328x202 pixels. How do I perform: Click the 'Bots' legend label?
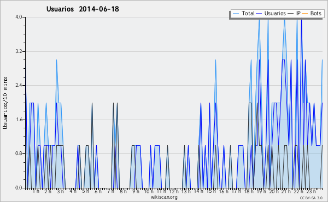coord(315,13)
